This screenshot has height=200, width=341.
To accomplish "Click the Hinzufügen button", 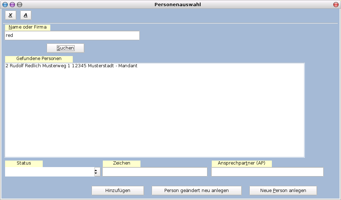I will click(x=118, y=191).
